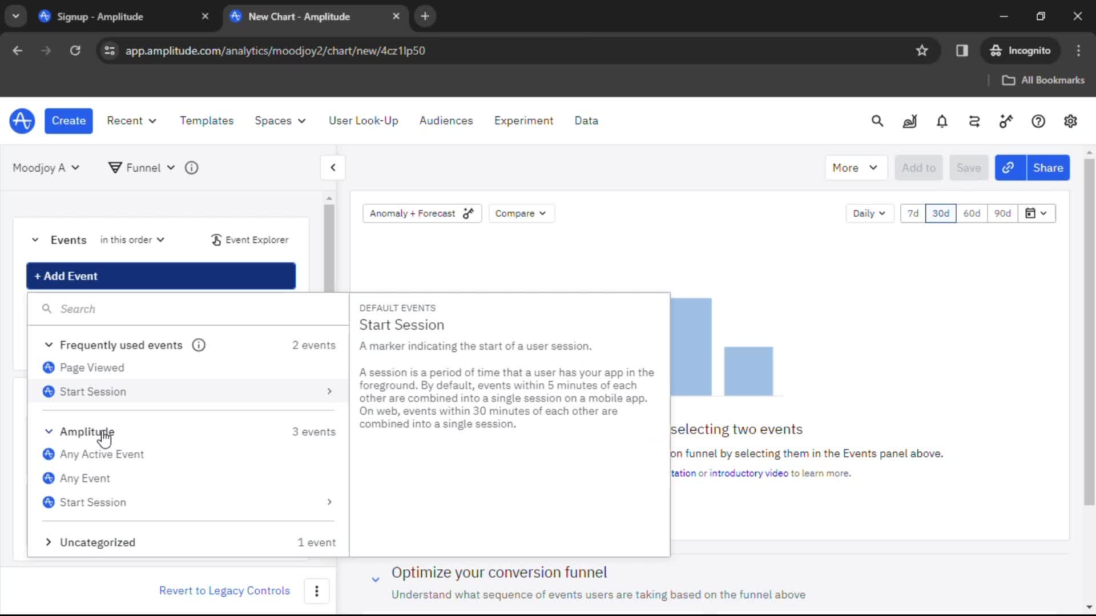The image size is (1096, 616).
Task: Open the Templates menu item
Action: tap(207, 121)
